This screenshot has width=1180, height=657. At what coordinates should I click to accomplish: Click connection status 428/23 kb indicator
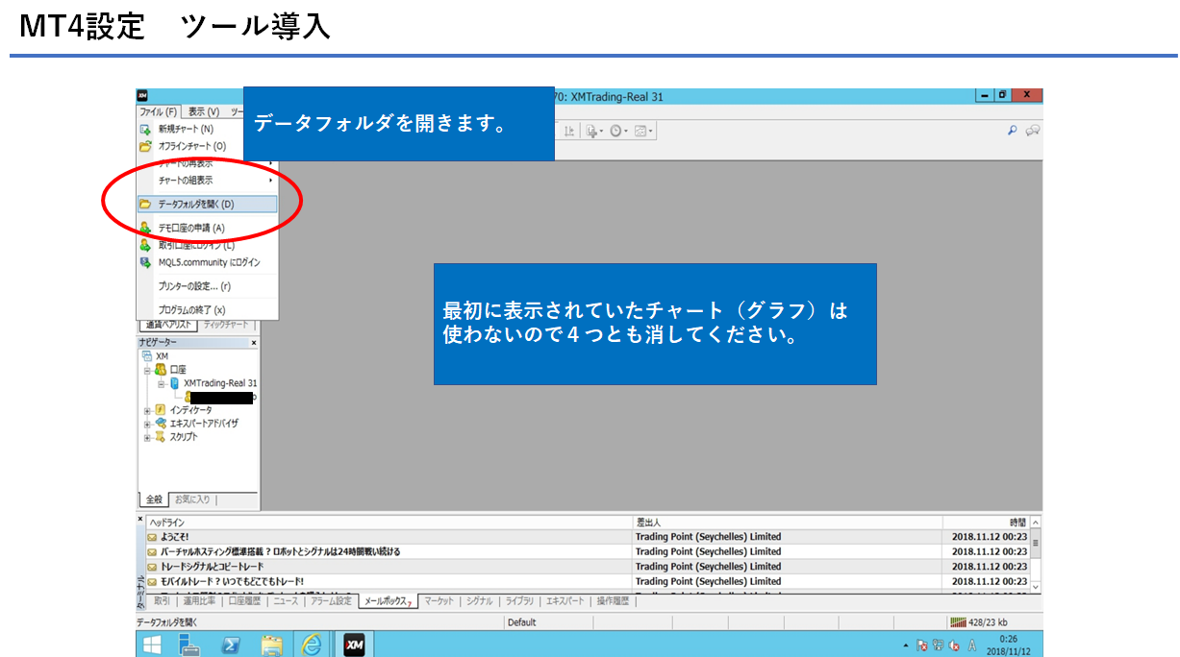(979, 622)
